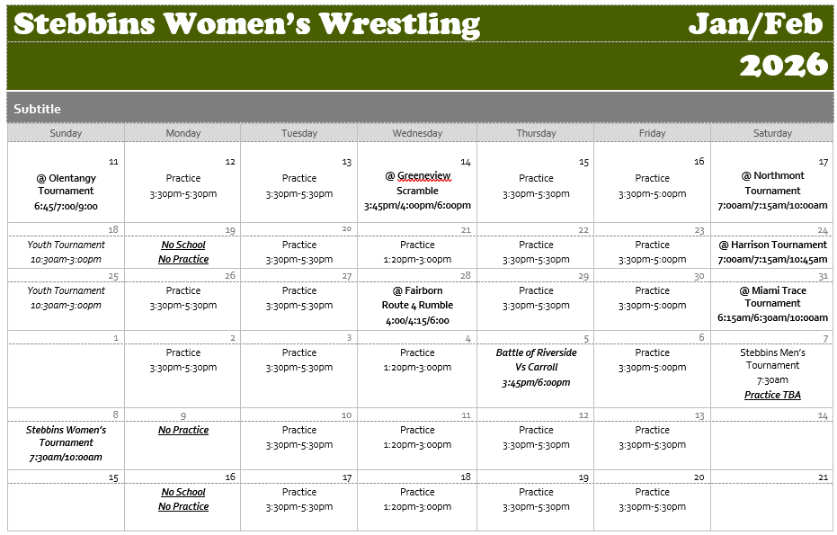Select the Stebbins Women's Tournament entry
The image size is (837, 535).
pyautogui.click(x=66, y=436)
